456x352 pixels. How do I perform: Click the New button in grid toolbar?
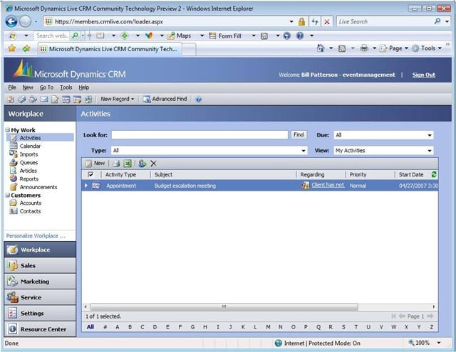(95, 164)
